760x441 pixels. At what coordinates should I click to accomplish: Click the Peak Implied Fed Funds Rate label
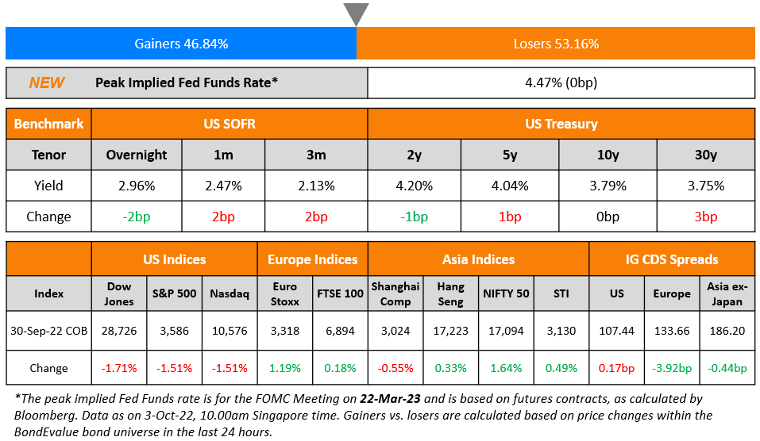pyautogui.click(x=187, y=82)
